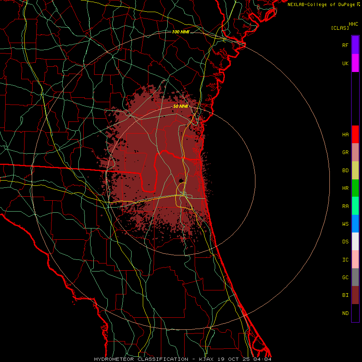Click the IC legend label
The width and height of the screenshot is (362, 362).
[345, 260]
